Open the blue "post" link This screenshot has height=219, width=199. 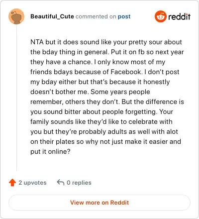pyautogui.click(x=124, y=16)
